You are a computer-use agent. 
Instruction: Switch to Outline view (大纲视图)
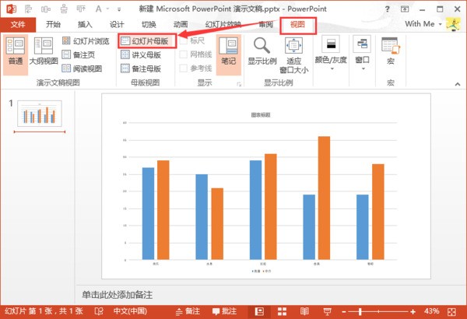point(43,49)
